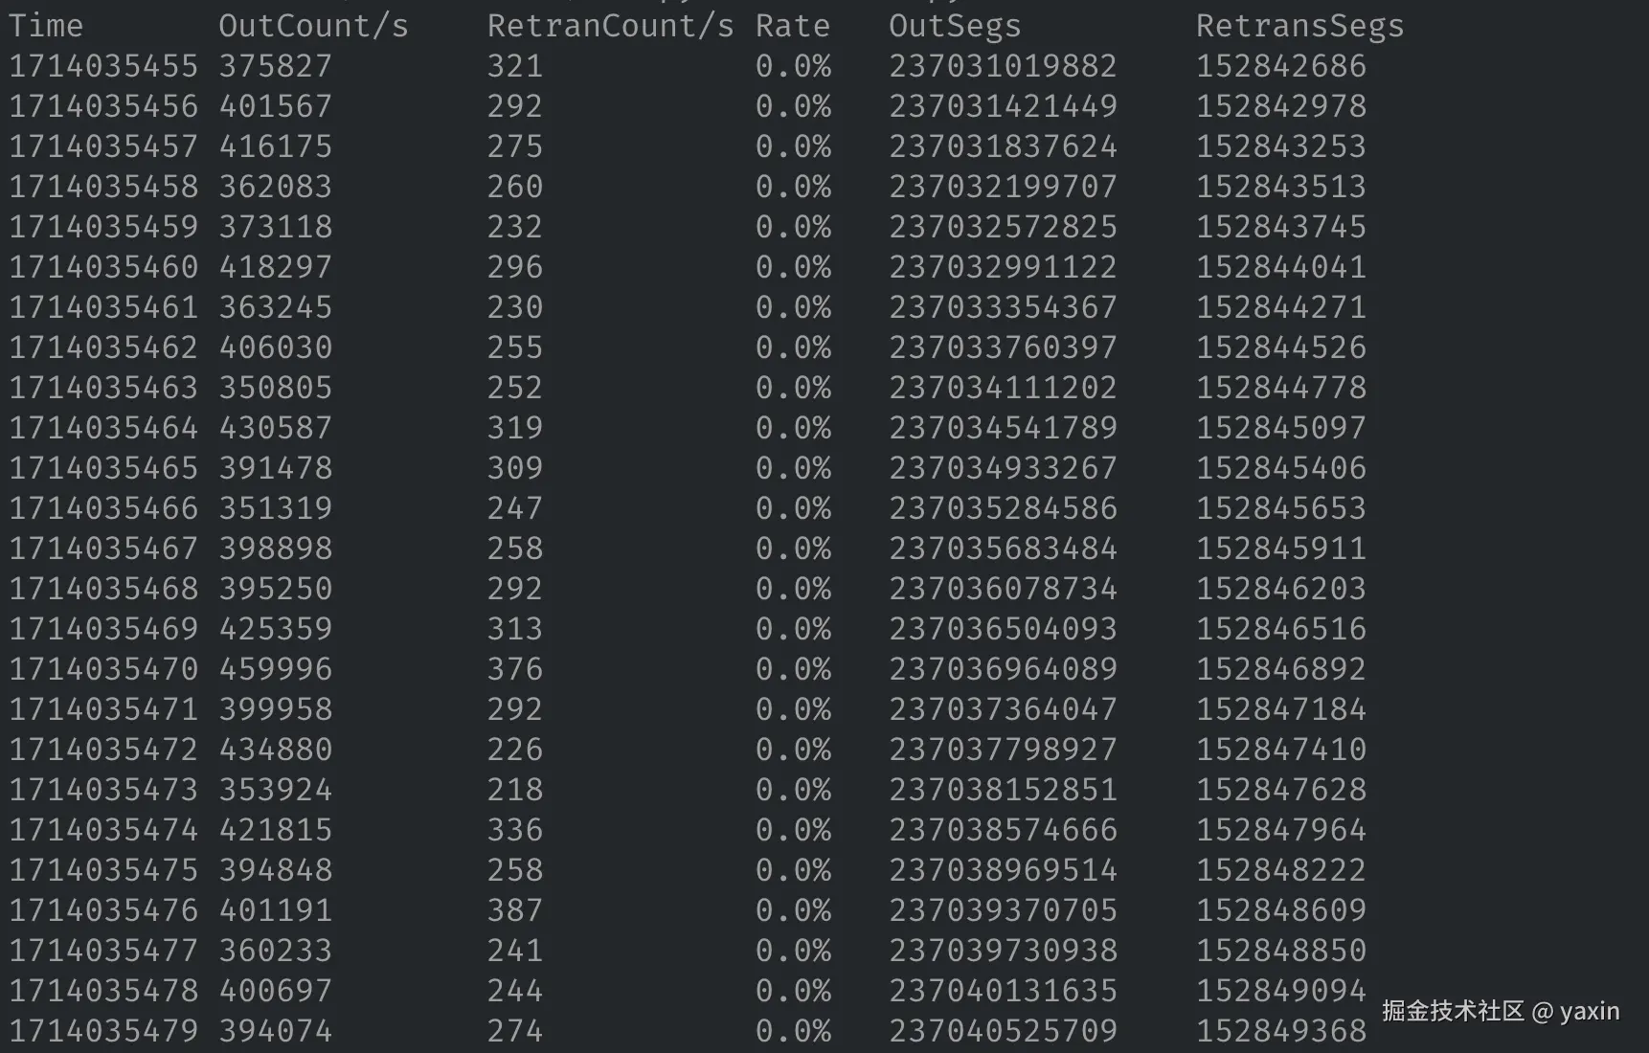1649x1053 pixels.
Task: Select RetransSegs value 152843253
Action: click(1281, 146)
